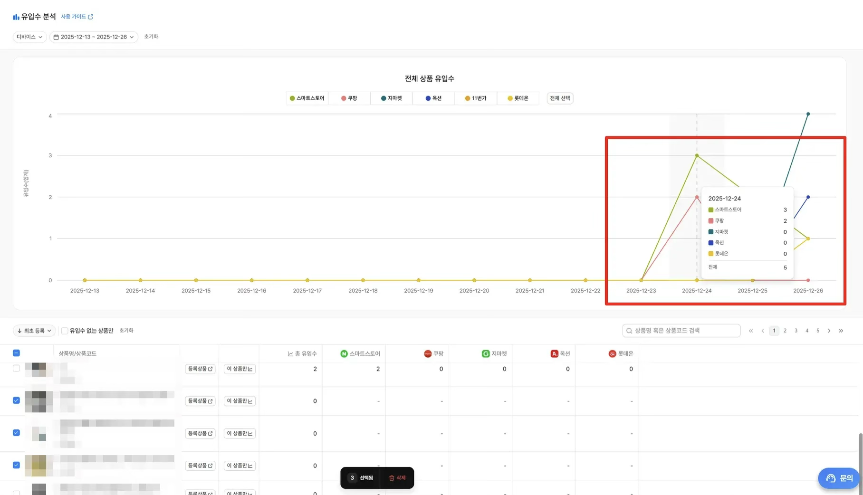The image size is (863, 495).
Task: Open the date range 2025-12-13 picker
Action: pyautogui.click(x=94, y=37)
